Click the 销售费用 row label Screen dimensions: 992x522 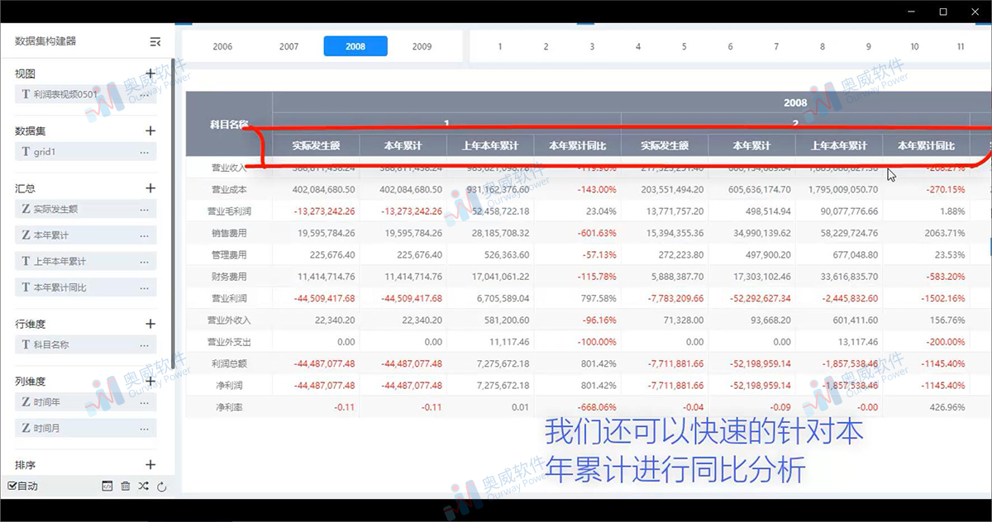(229, 233)
